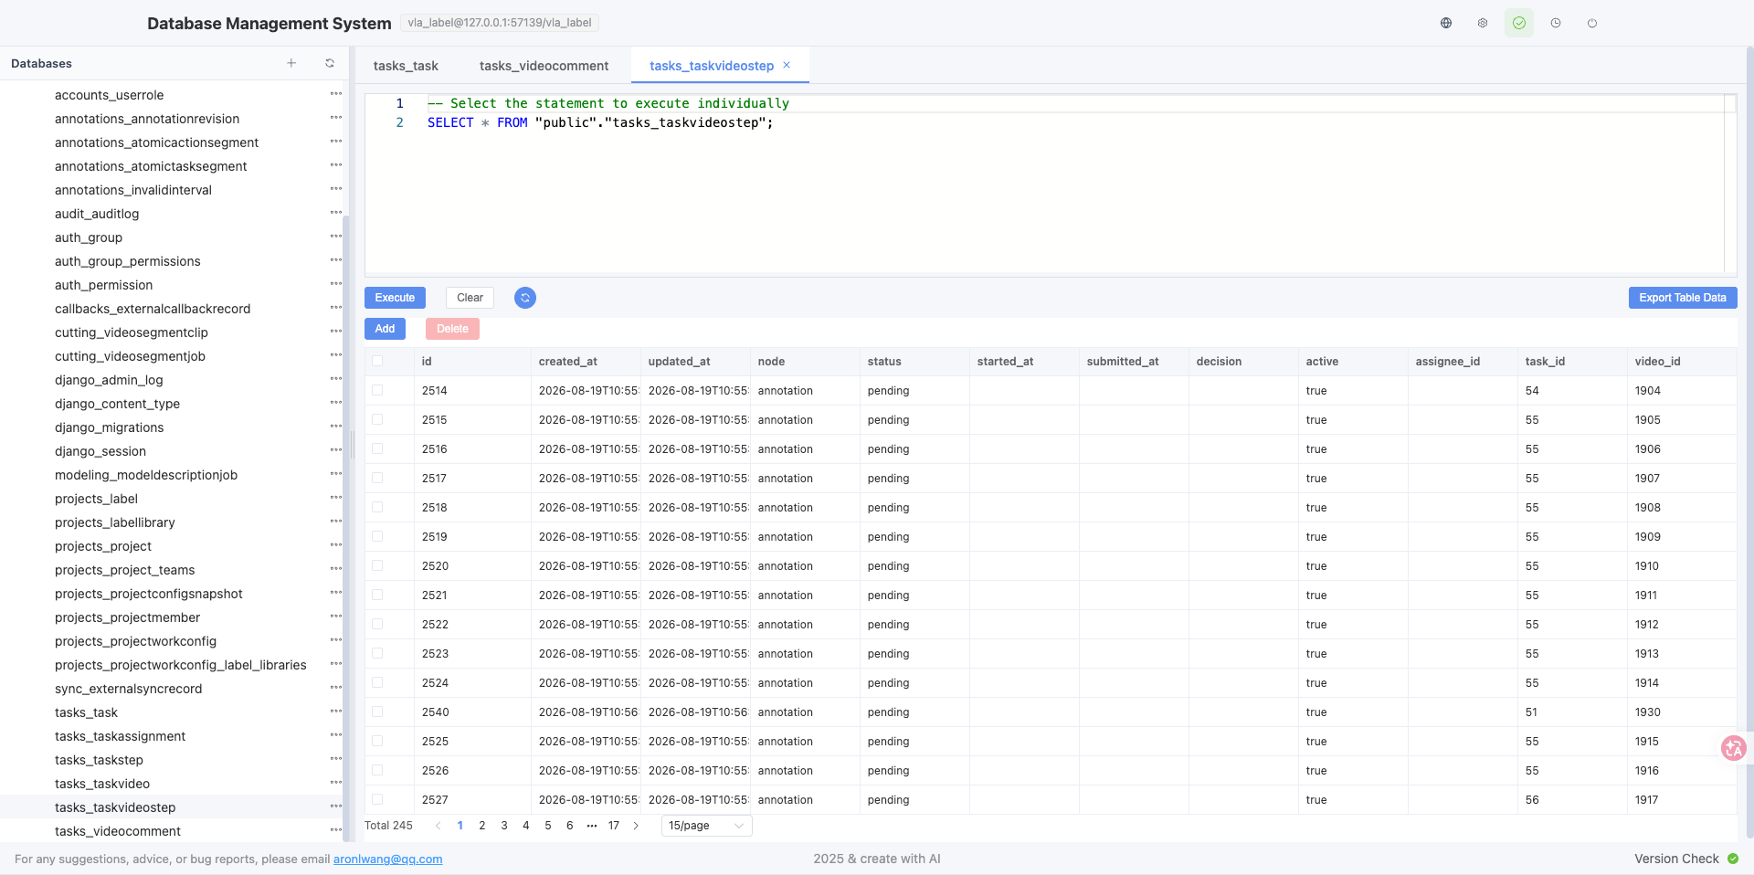Click the Execute button

[x=395, y=298]
